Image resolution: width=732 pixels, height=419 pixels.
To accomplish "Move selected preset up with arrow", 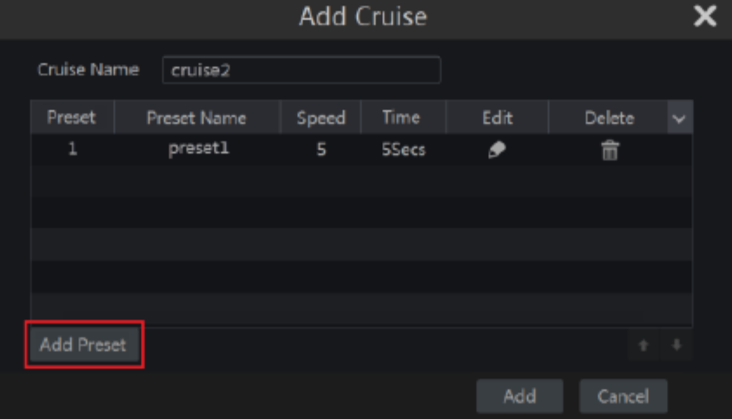I will point(643,345).
